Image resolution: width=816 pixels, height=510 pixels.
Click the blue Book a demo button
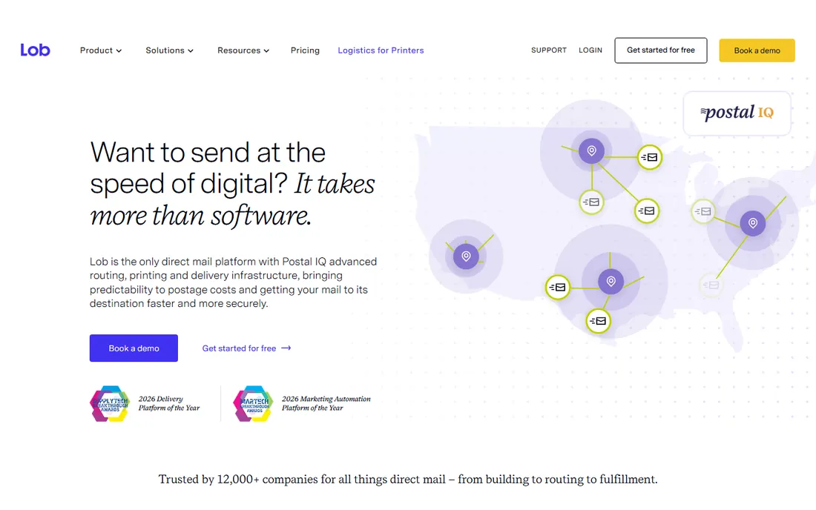[134, 348]
